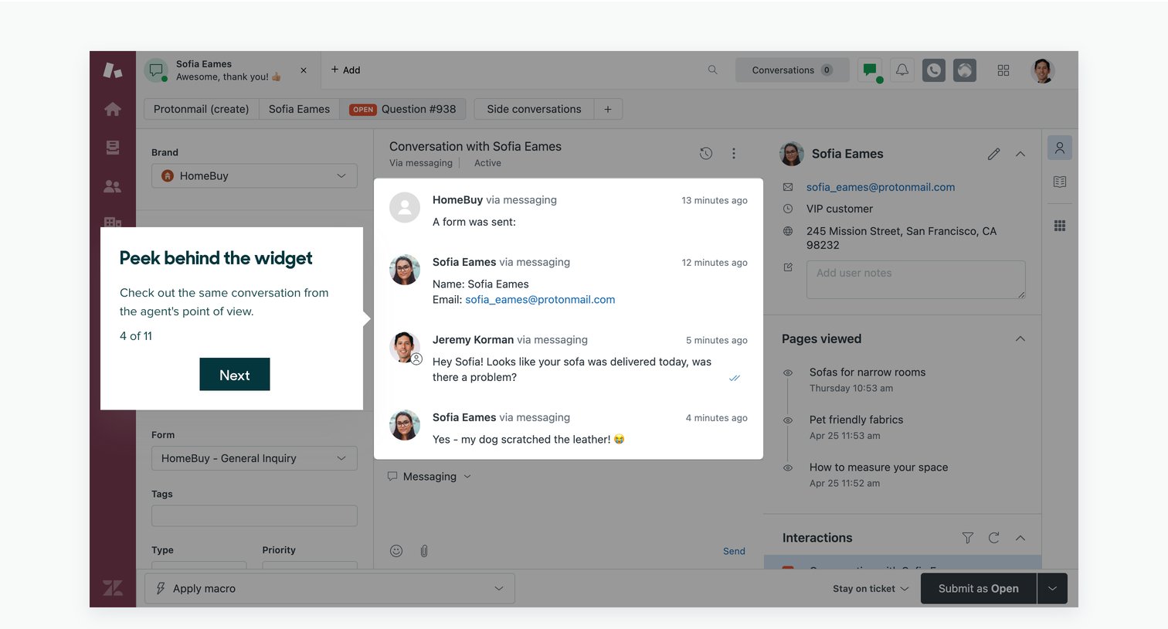Click the Add user notes field

pyautogui.click(x=915, y=280)
